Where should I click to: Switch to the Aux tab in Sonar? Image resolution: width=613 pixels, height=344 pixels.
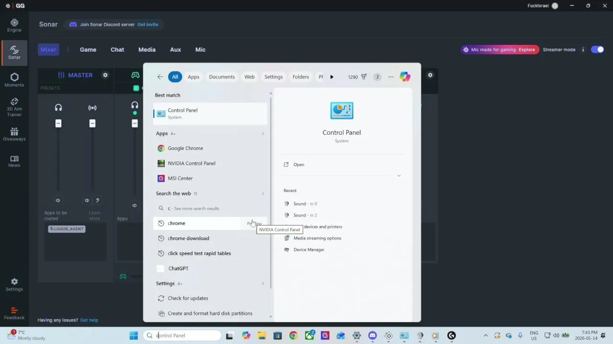(x=175, y=50)
